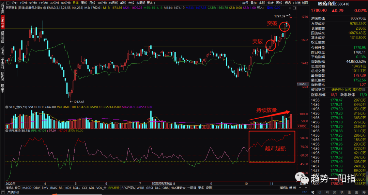Switch chart to 15分钟 period
Viewport: 368px width, 195px height.
43,3
